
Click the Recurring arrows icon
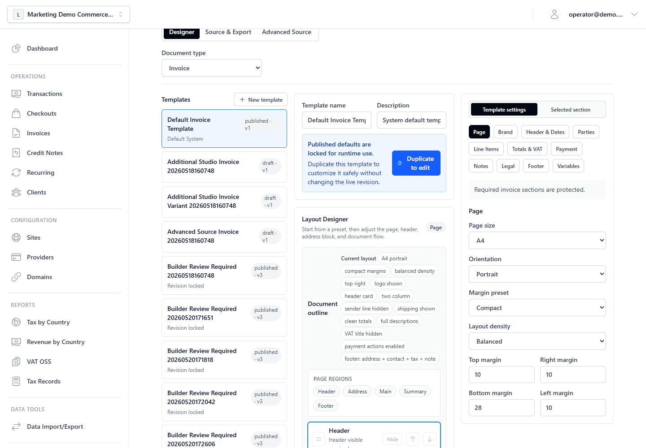pyautogui.click(x=16, y=172)
